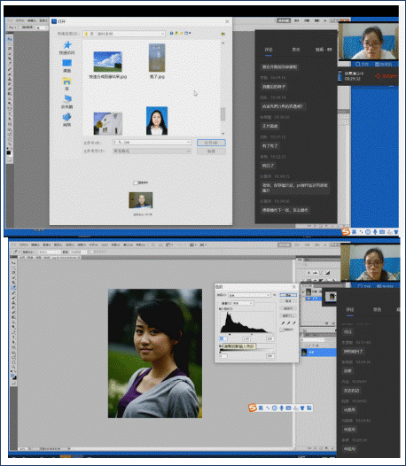
Task: Click the Sogou microphone icon in lower window
Action: coord(281,408)
